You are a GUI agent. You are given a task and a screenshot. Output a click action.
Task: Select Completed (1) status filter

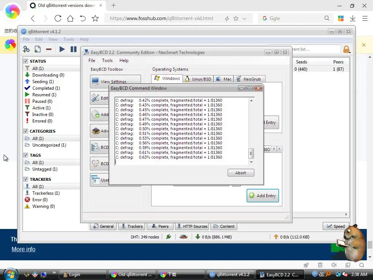tap(46, 88)
